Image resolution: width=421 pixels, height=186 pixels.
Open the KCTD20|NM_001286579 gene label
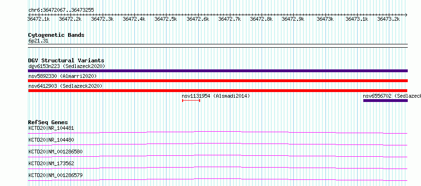(x=55, y=175)
